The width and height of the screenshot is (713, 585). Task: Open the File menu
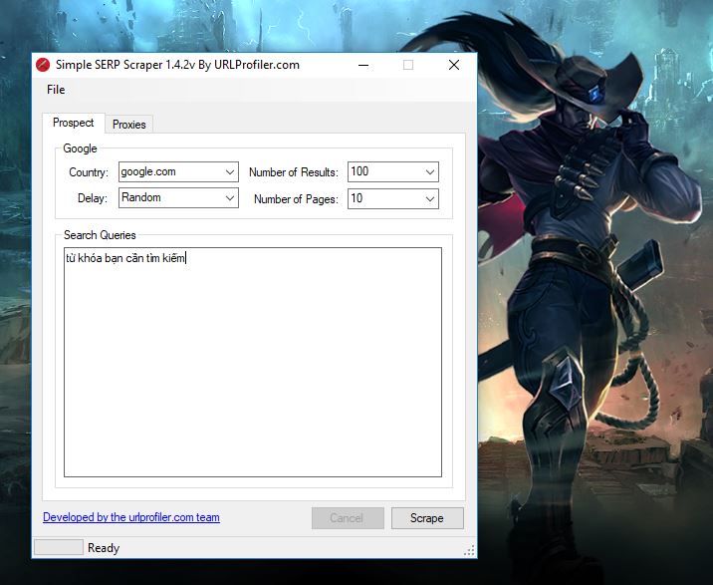pyautogui.click(x=56, y=90)
